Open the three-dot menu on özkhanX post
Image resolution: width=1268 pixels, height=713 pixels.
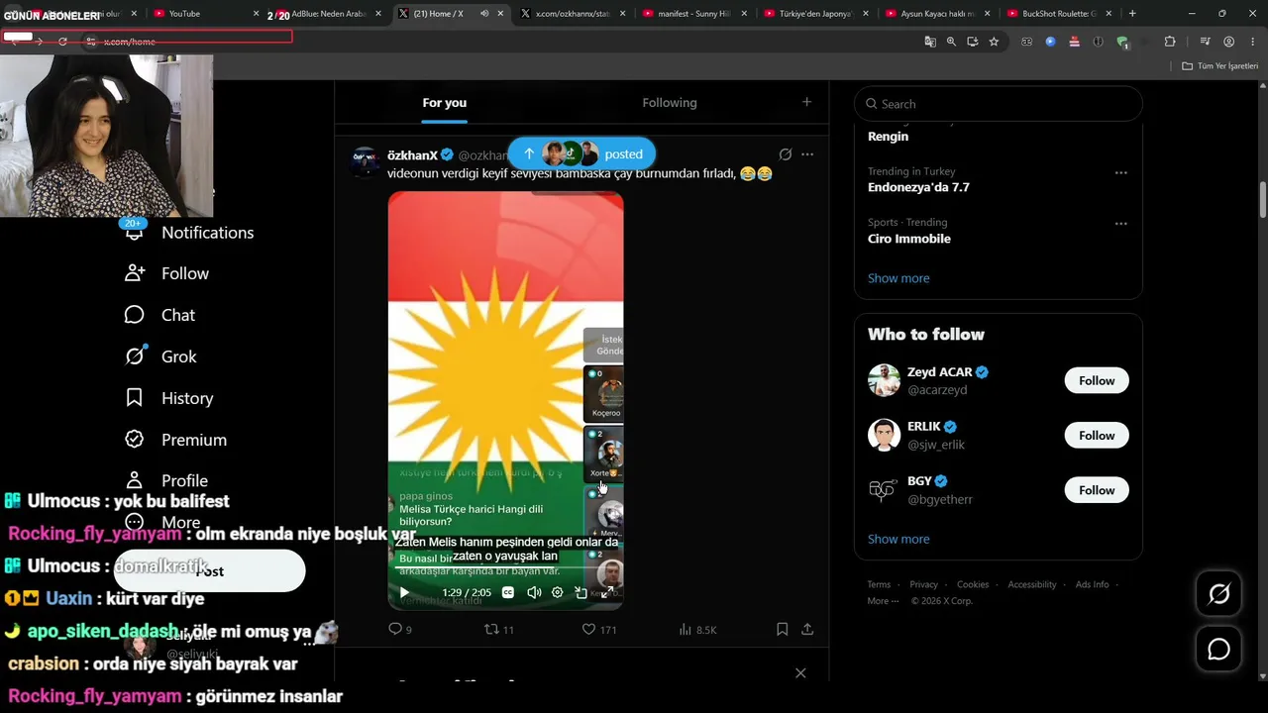[x=807, y=154]
